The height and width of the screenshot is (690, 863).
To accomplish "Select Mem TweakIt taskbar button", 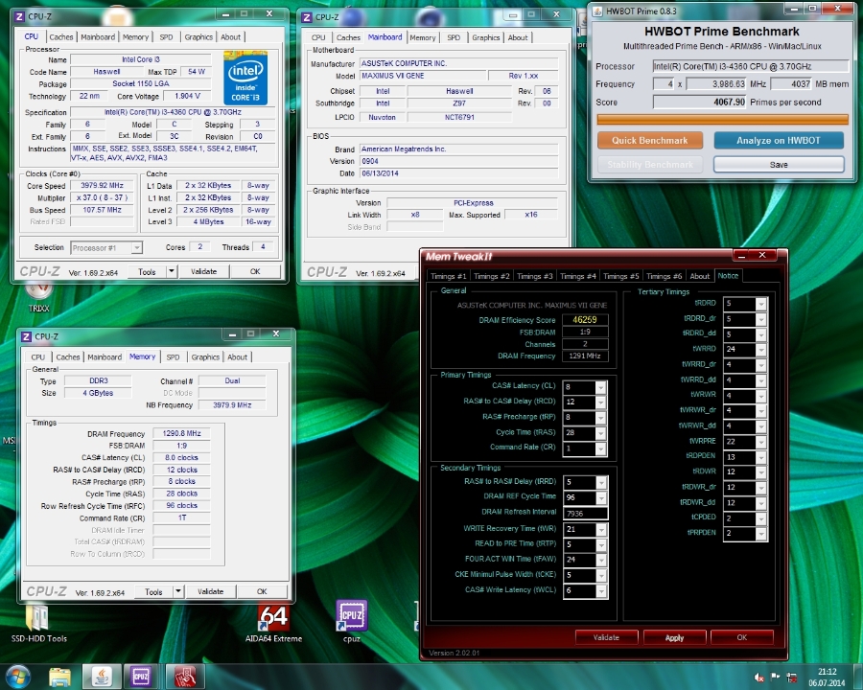I will pos(185,677).
